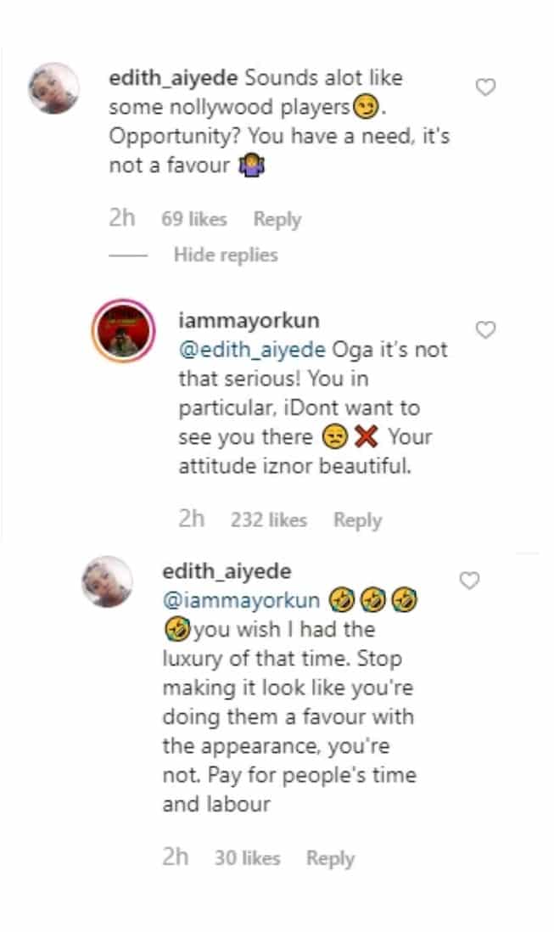Like edith_aiyede's comment about nollywood players
Screen dimensions: 554x932
point(485,87)
